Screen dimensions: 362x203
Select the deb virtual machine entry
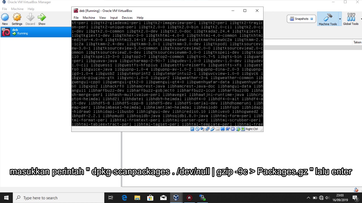[x=36, y=32]
